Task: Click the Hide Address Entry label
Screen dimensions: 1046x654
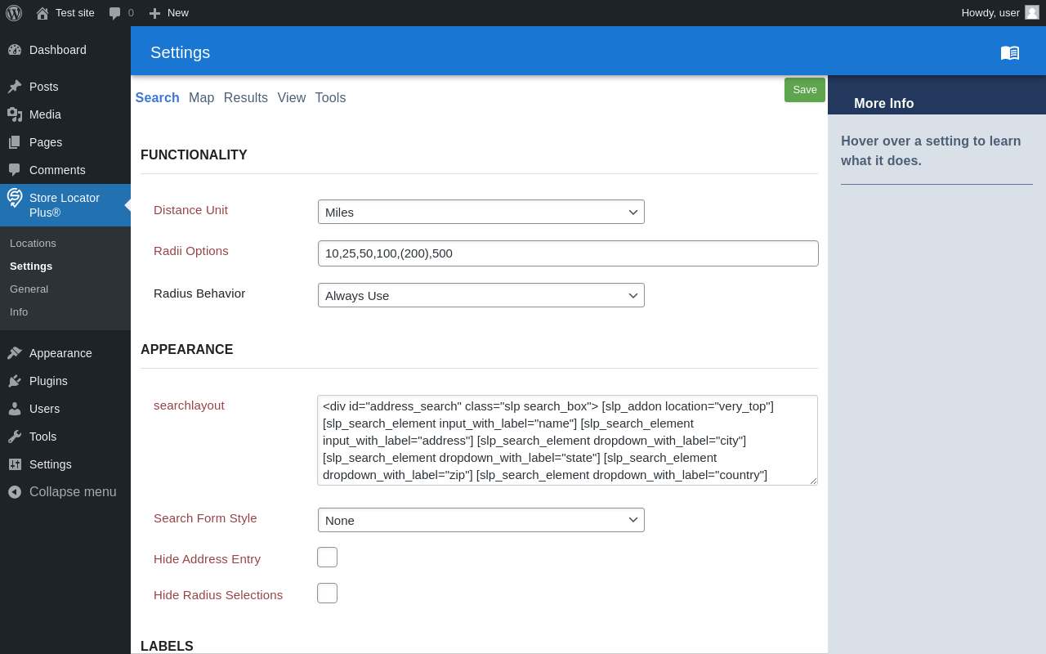Action: click(x=207, y=559)
